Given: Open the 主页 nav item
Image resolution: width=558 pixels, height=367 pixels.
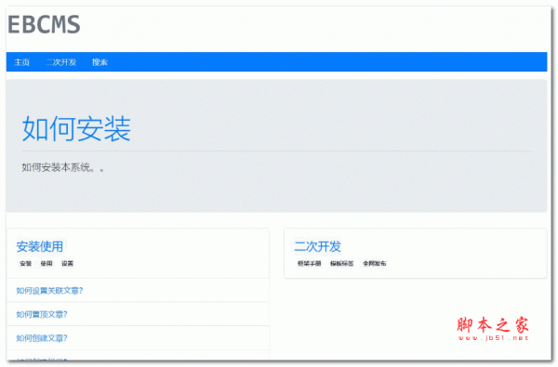Looking at the screenshot, I should point(22,62).
